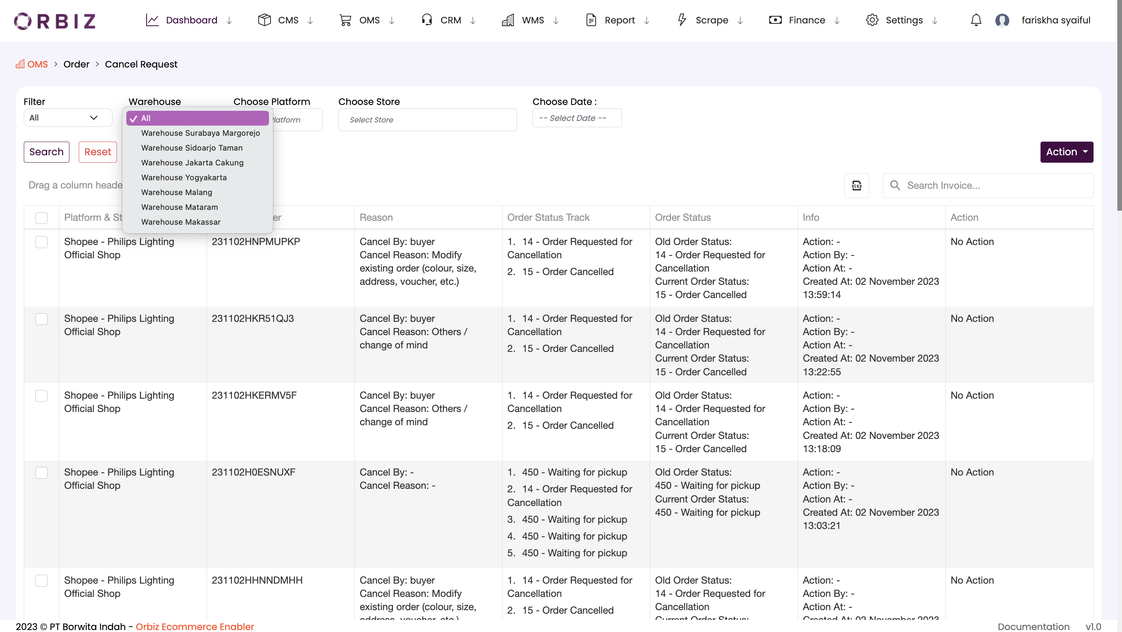Image resolution: width=1122 pixels, height=632 pixels.
Task: Open the Select Date field
Action: (577, 118)
